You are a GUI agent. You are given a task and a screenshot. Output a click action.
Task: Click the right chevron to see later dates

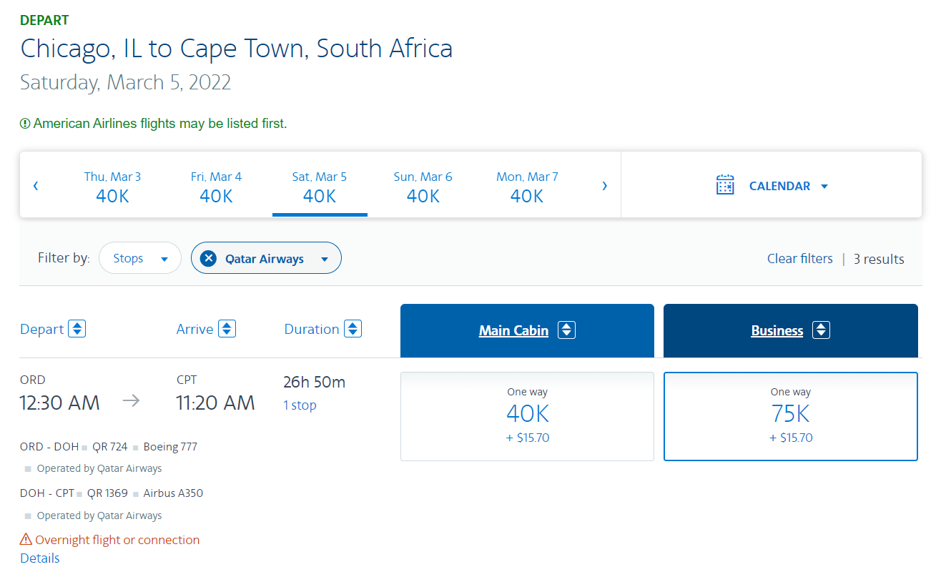605,184
